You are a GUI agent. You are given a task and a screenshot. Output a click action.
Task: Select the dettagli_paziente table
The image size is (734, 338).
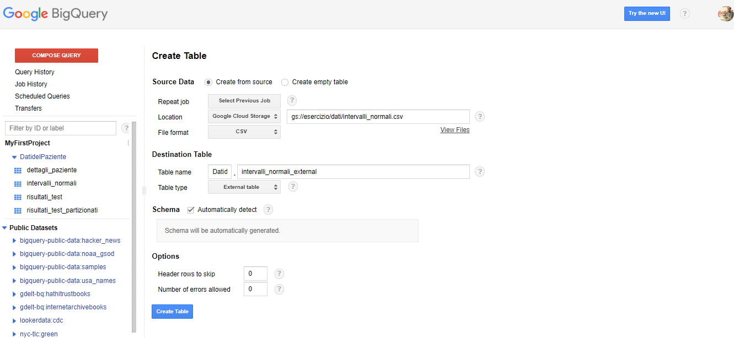point(52,170)
